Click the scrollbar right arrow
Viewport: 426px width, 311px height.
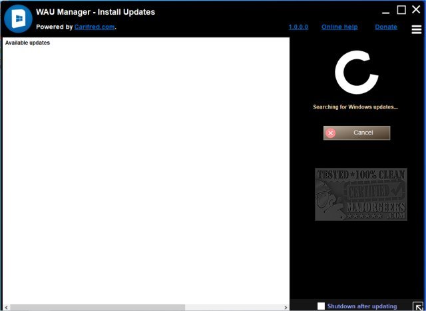[x=286, y=308]
